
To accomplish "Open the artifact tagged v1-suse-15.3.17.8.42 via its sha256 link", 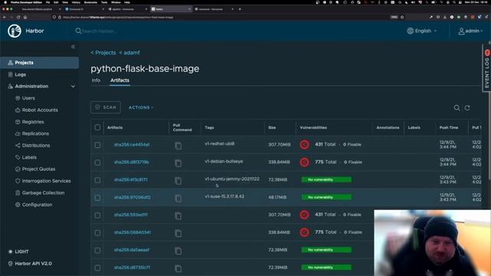I will [132, 198].
